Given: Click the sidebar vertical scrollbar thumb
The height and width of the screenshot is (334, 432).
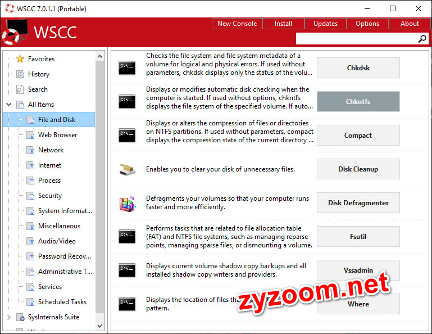Looking at the screenshot, I should (100, 187).
